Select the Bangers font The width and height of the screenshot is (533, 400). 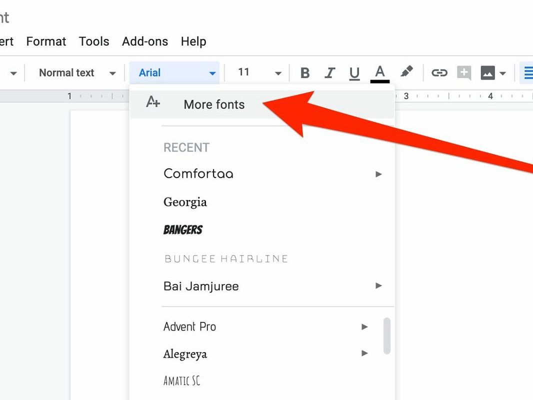tap(183, 230)
